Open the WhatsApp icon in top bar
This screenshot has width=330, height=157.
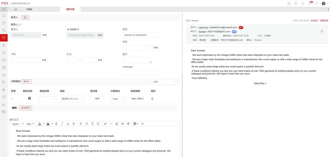(x=296, y=3)
